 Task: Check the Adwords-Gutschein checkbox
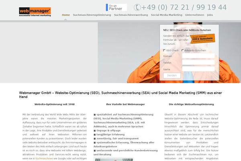pos(183,50)
